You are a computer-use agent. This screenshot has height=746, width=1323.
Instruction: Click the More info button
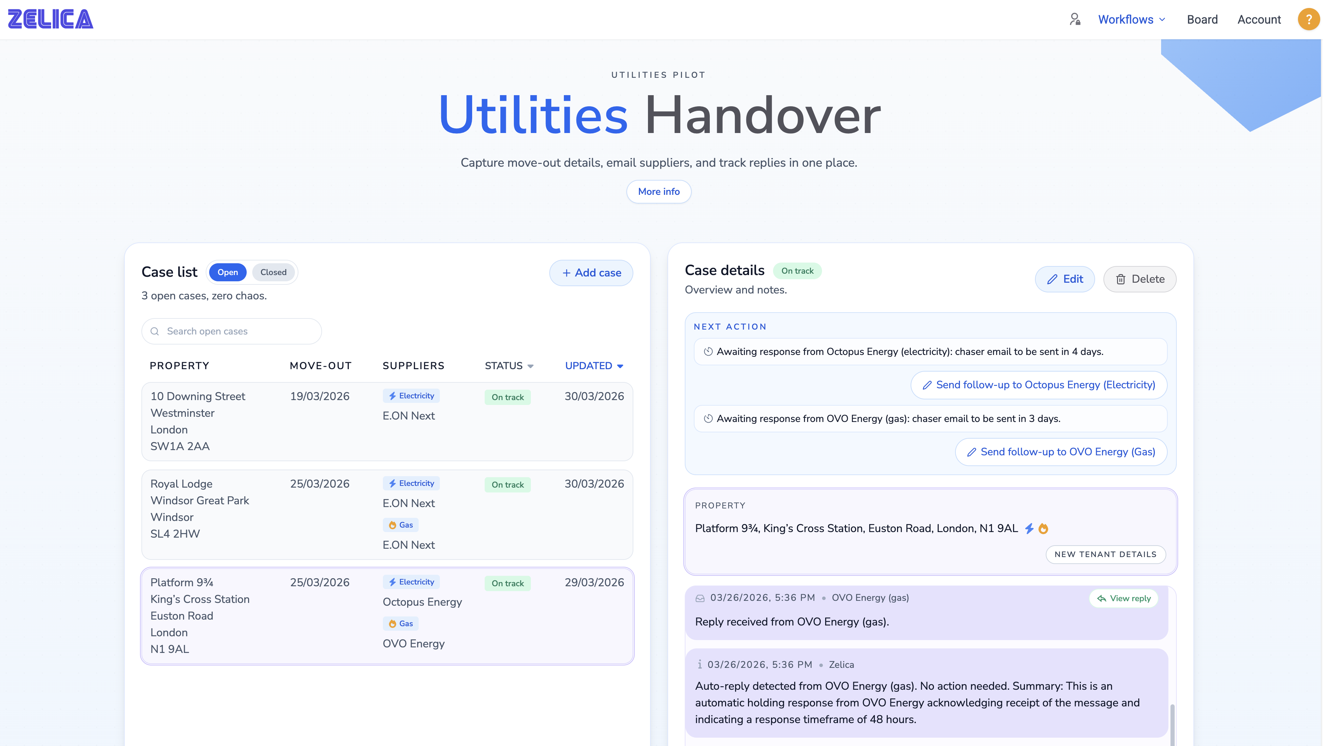[658, 191]
